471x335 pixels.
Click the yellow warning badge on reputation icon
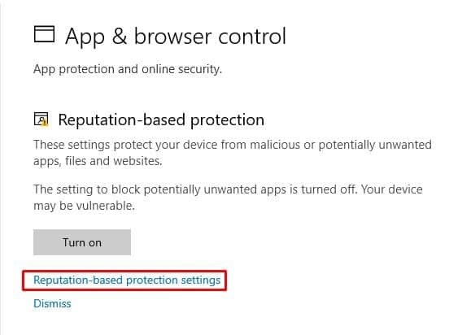tap(45, 123)
